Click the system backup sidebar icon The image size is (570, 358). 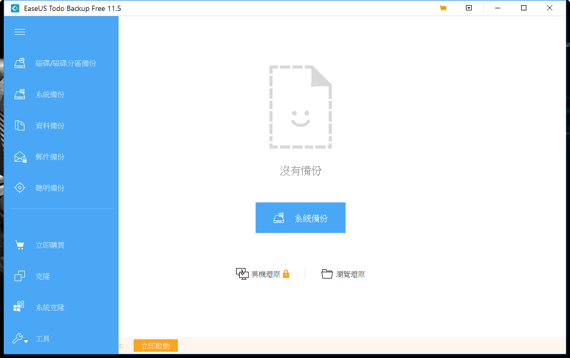point(20,95)
